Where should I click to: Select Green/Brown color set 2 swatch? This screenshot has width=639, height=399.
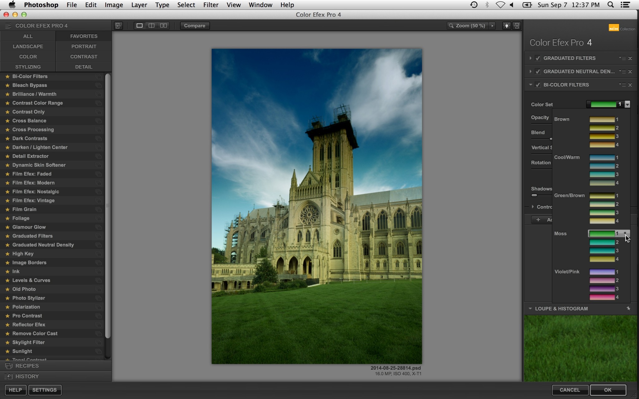pyautogui.click(x=602, y=204)
